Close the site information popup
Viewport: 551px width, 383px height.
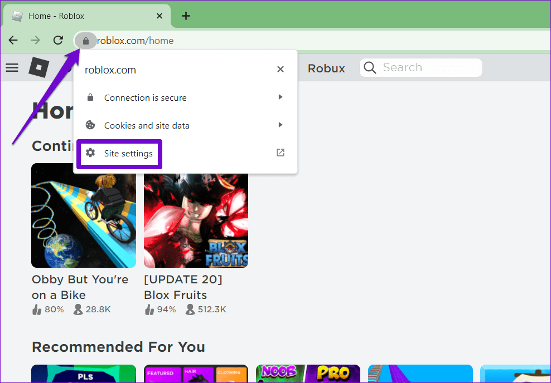pos(281,69)
